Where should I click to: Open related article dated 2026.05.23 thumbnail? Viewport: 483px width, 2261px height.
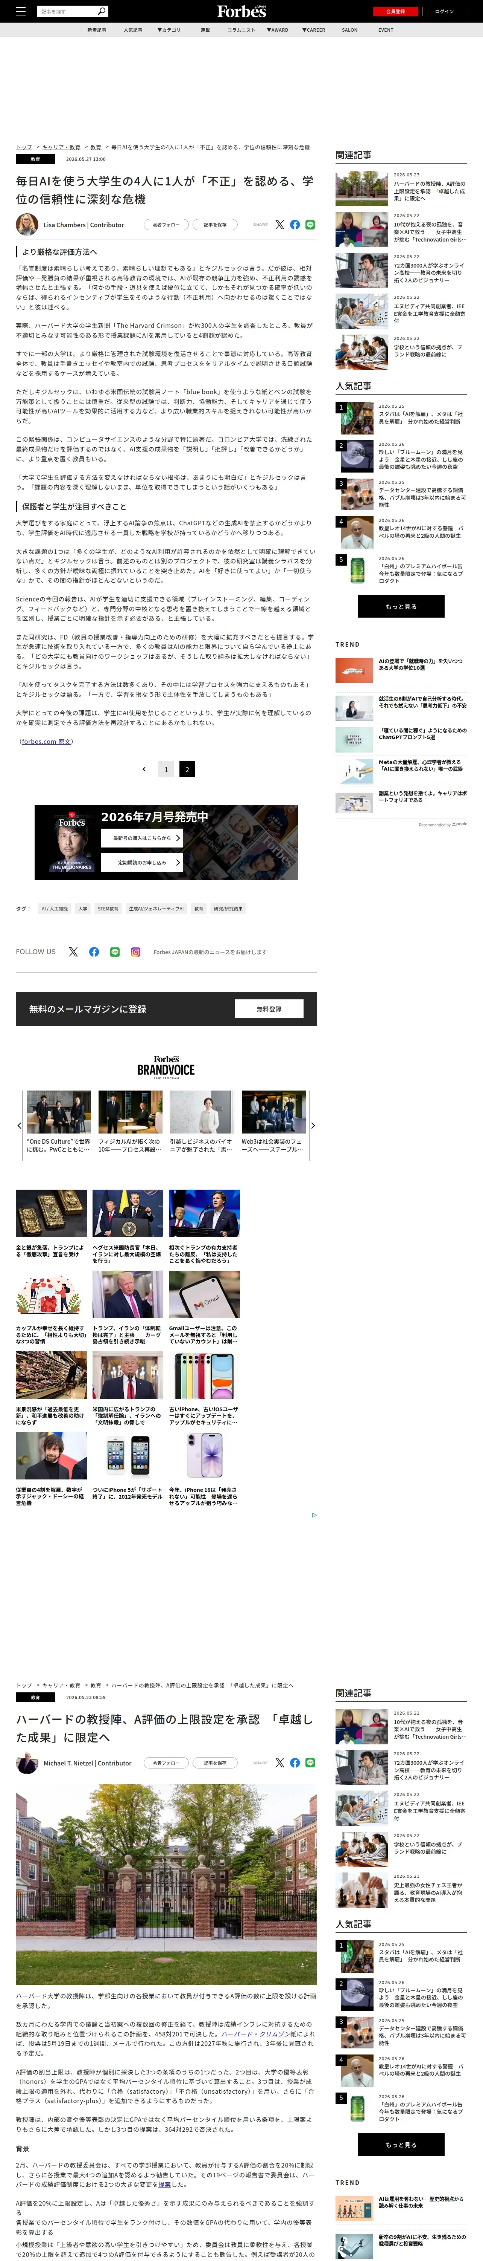pos(361,189)
